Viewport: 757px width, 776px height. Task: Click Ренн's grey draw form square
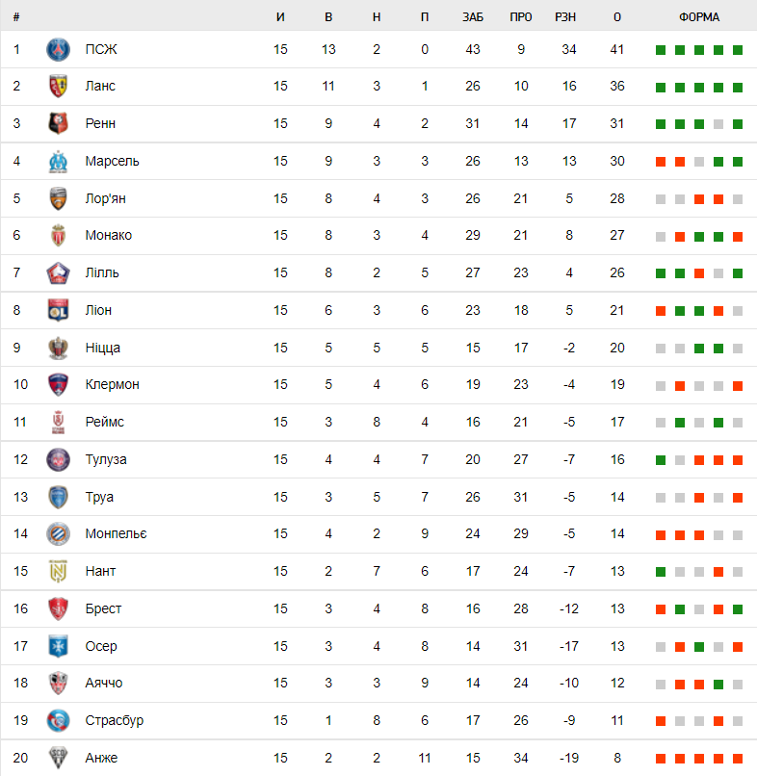click(718, 124)
